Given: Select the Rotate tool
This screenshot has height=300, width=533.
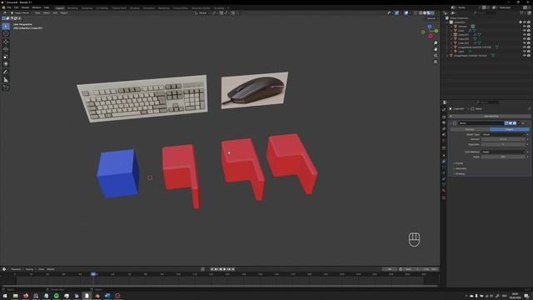Looking at the screenshot, I should pos(6,49).
